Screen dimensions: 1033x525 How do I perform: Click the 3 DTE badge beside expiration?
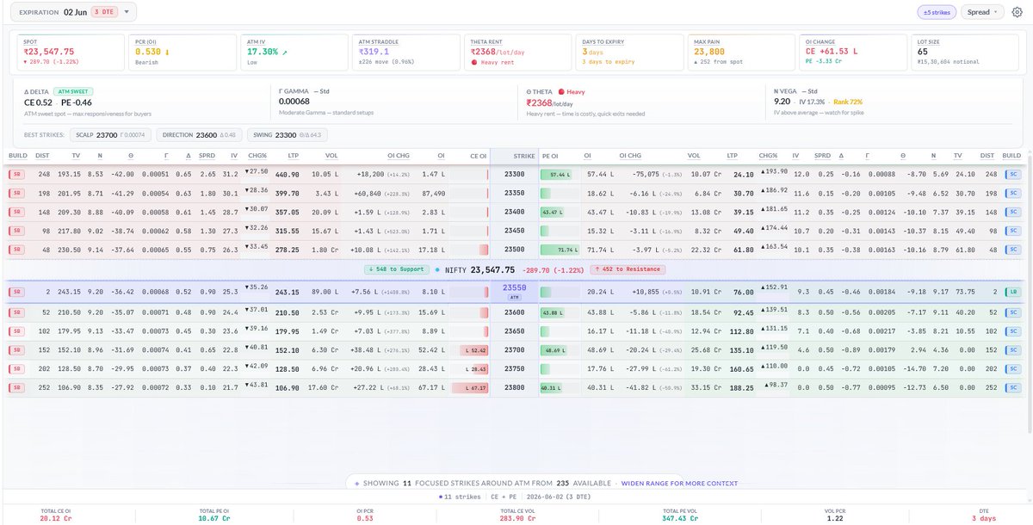102,12
